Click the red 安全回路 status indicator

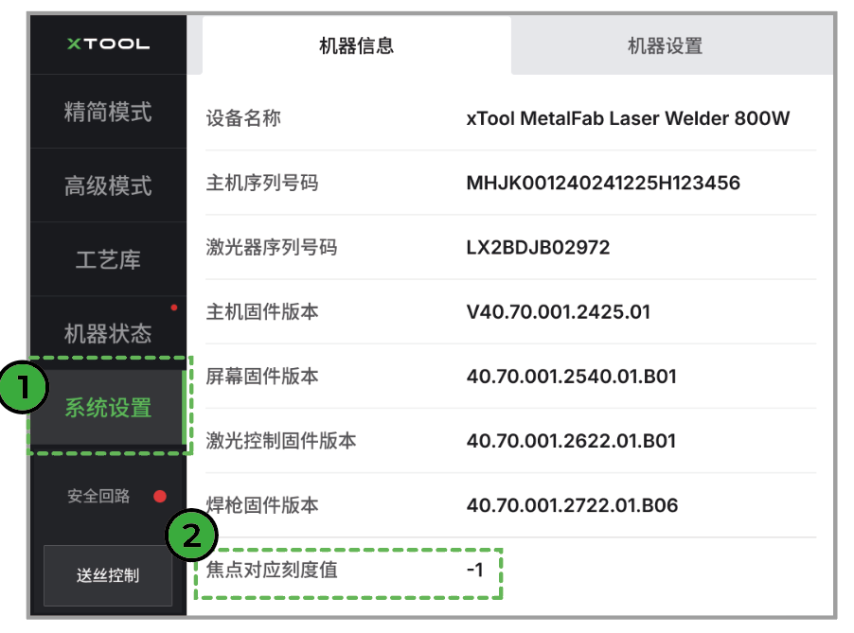[159, 496]
